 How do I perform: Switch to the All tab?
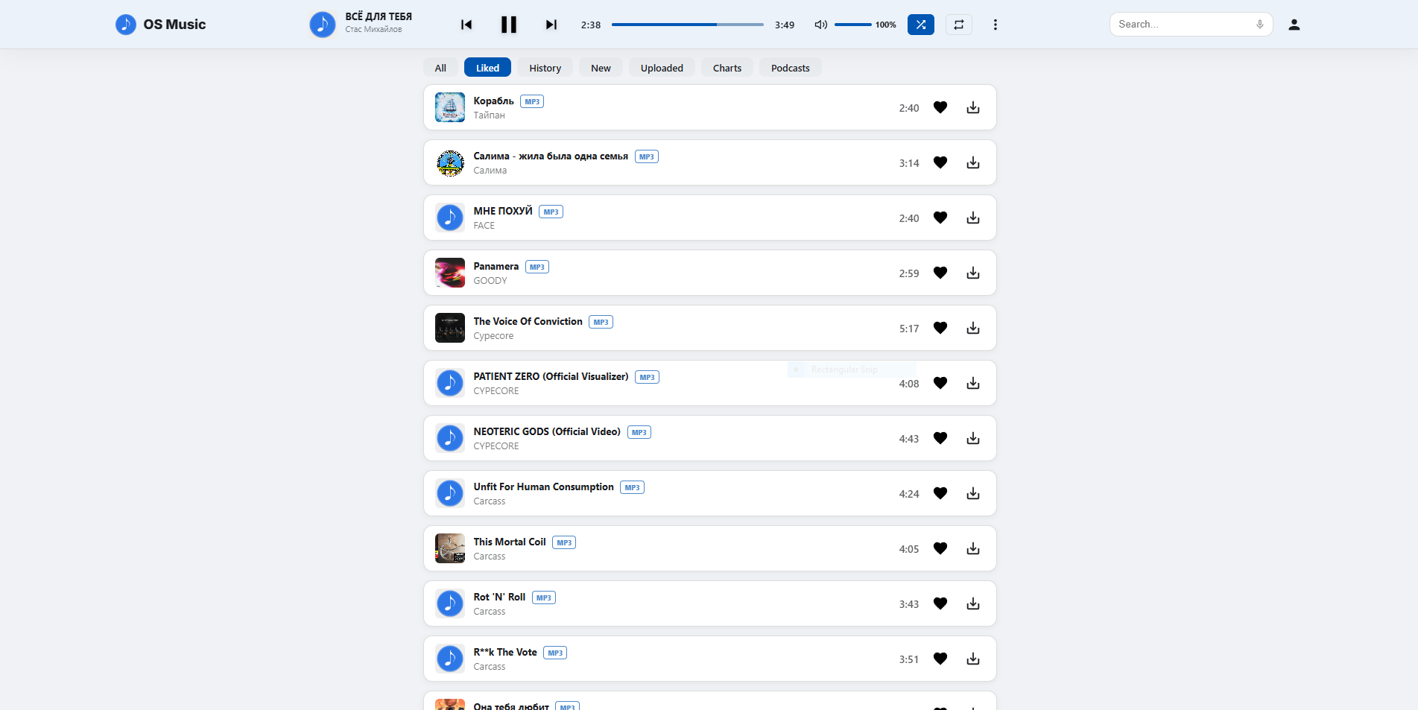pyautogui.click(x=440, y=68)
